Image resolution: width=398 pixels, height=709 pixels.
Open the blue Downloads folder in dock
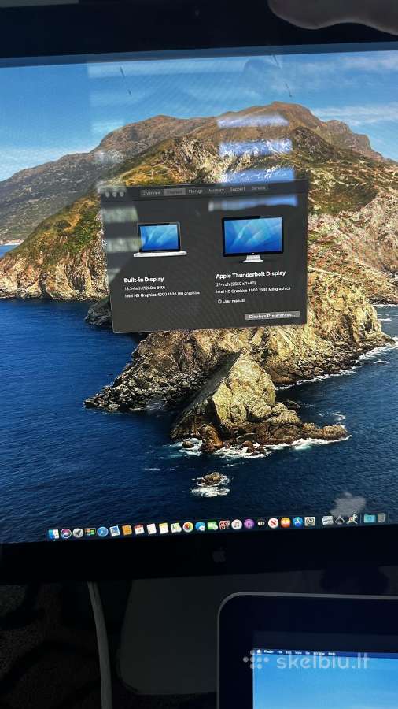(x=369, y=518)
